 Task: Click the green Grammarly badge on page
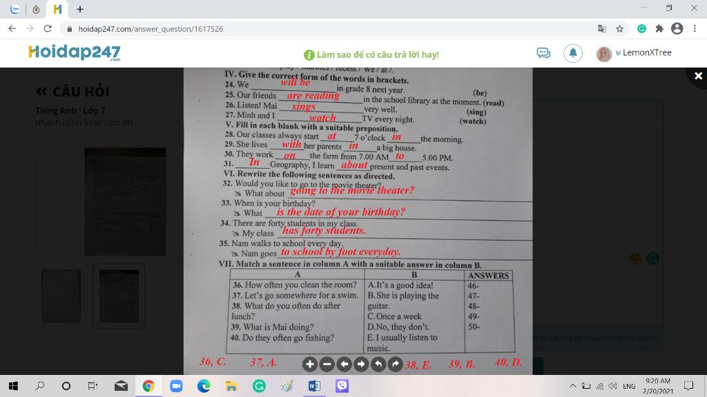point(652,258)
